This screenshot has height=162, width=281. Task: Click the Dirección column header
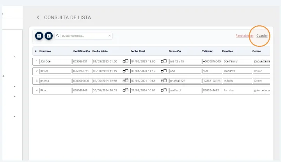point(175,51)
